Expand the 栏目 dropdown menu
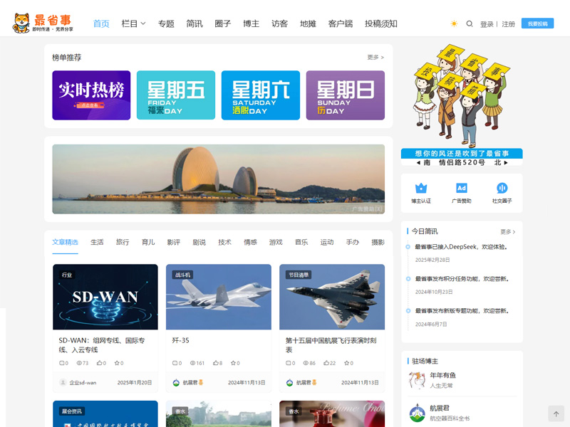Viewport: 570px width, 427px height. pos(133,23)
